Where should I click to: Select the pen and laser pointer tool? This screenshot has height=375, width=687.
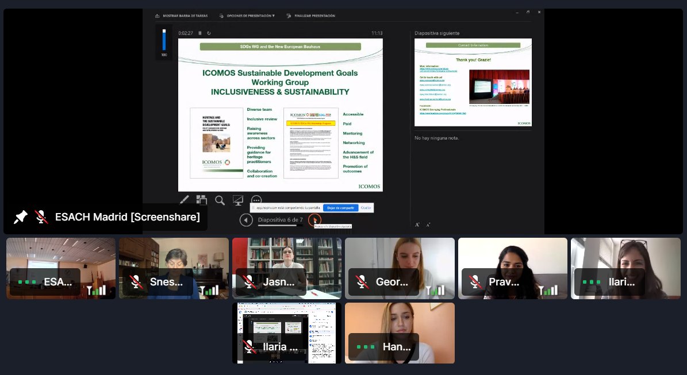point(184,200)
